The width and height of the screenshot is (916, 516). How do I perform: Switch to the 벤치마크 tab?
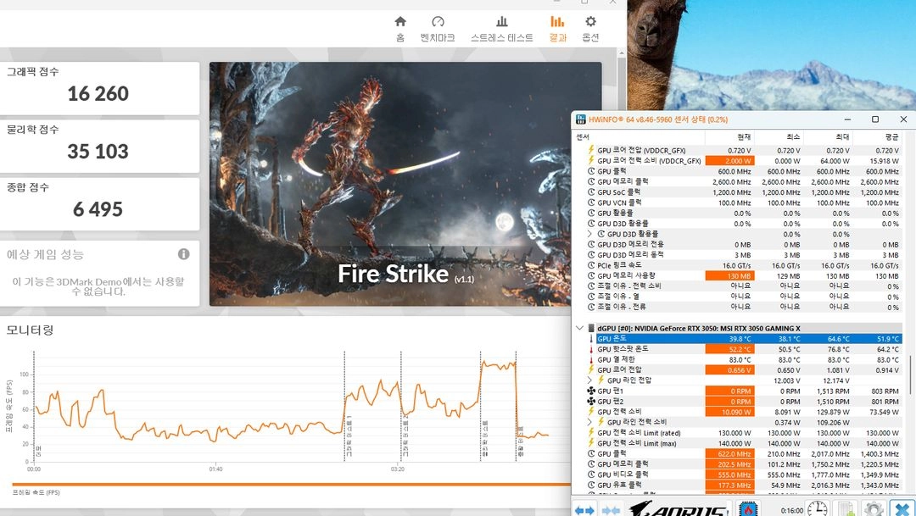pyautogui.click(x=438, y=29)
